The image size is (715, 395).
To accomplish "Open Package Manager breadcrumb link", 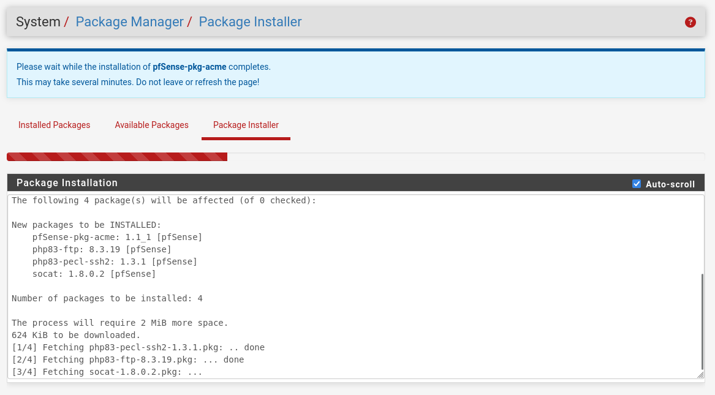I will point(129,21).
